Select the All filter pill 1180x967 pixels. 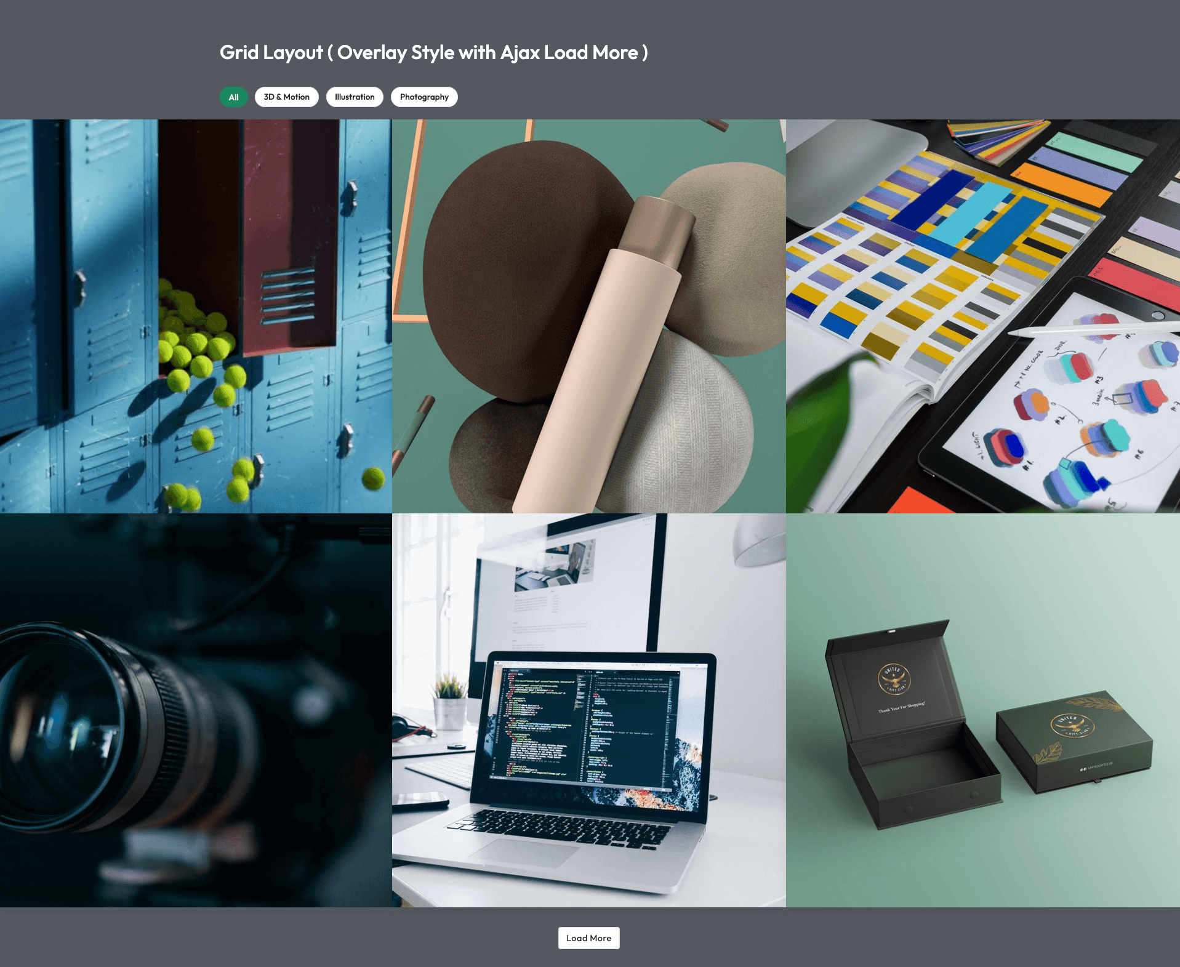(233, 97)
